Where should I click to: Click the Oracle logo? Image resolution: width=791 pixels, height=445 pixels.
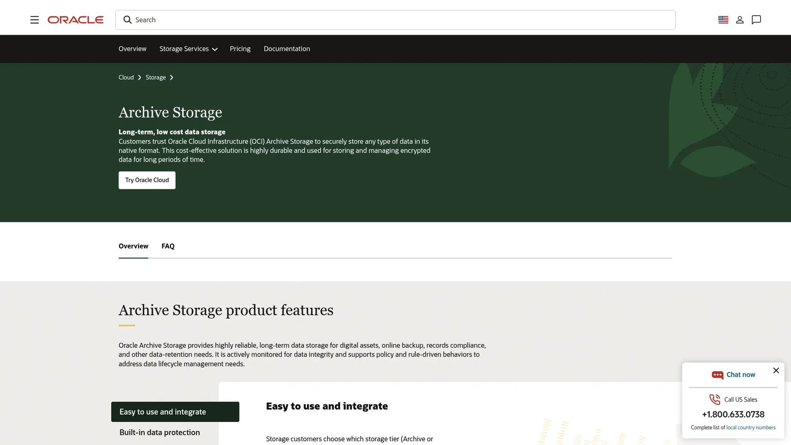pos(76,20)
